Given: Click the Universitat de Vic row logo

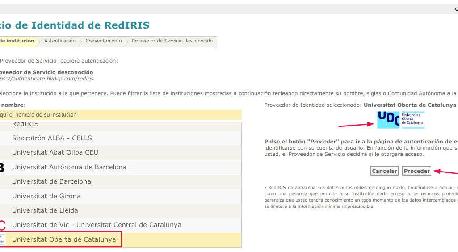Looking at the screenshot, I should tap(2, 225).
